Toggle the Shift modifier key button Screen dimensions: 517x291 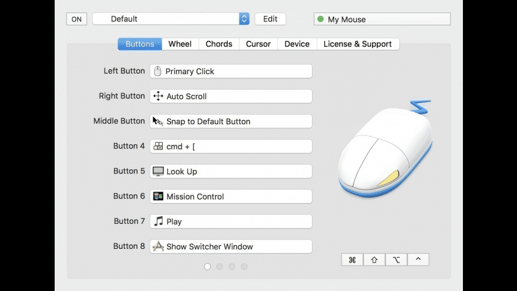(374, 260)
